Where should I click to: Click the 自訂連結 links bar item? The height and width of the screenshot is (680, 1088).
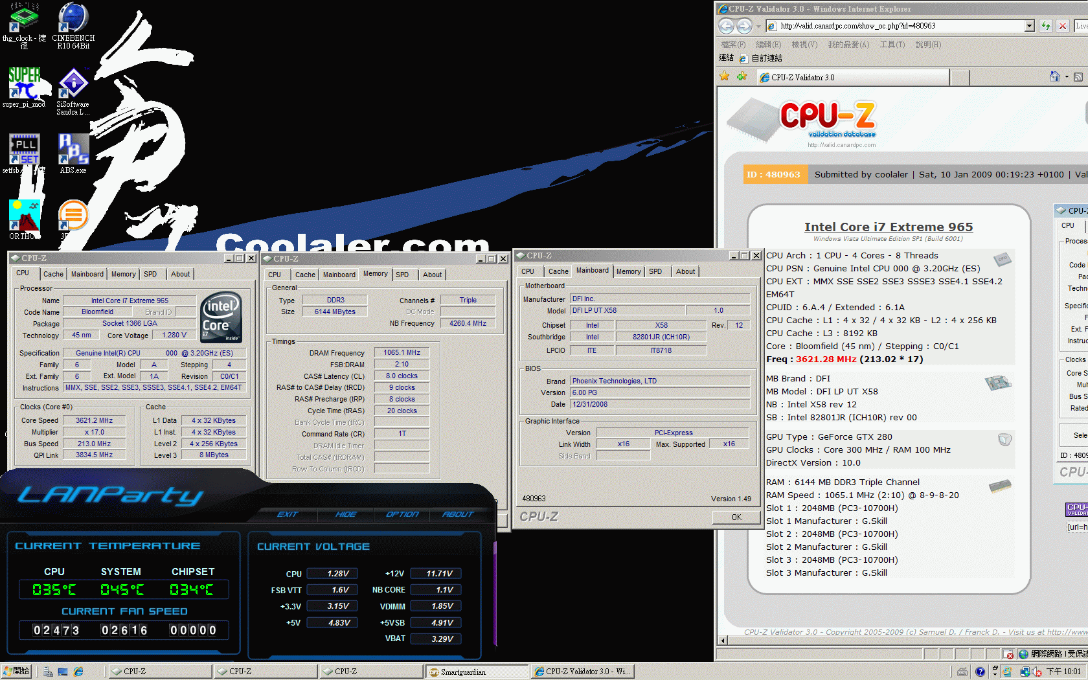[x=761, y=58]
